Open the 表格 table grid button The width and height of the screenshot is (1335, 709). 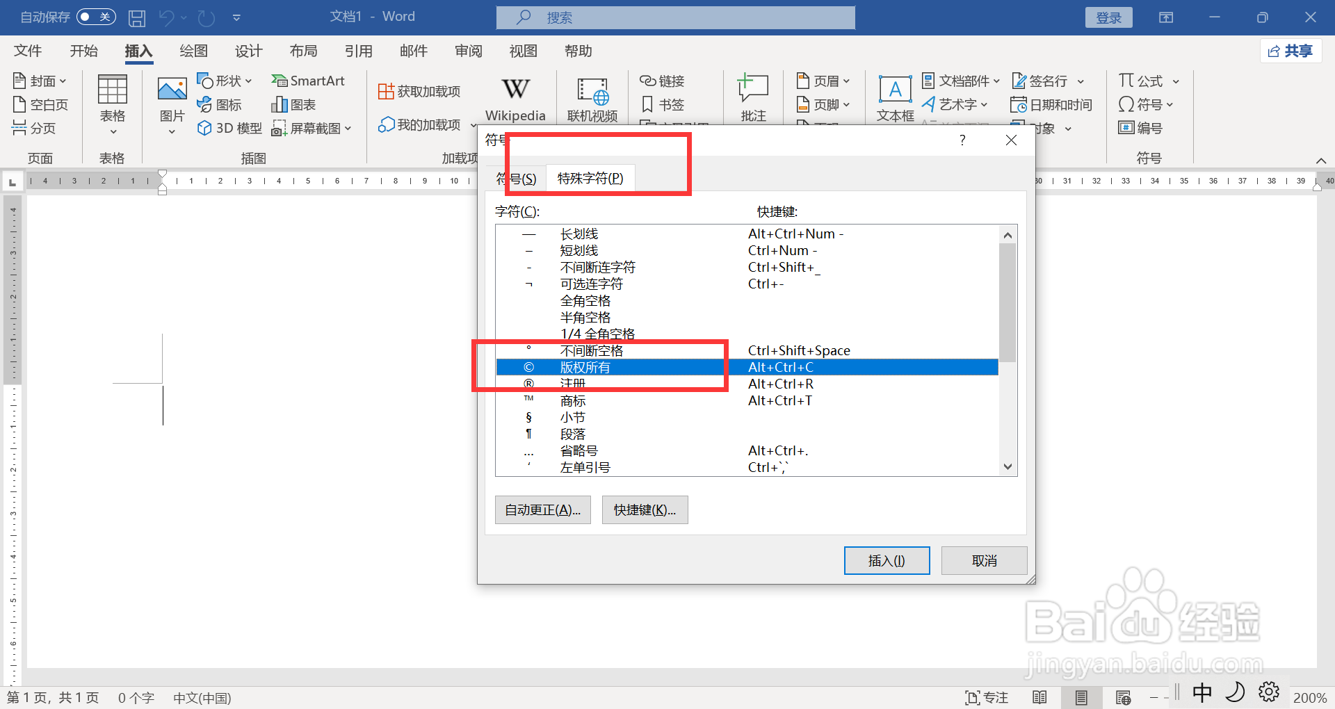[x=113, y=104]
